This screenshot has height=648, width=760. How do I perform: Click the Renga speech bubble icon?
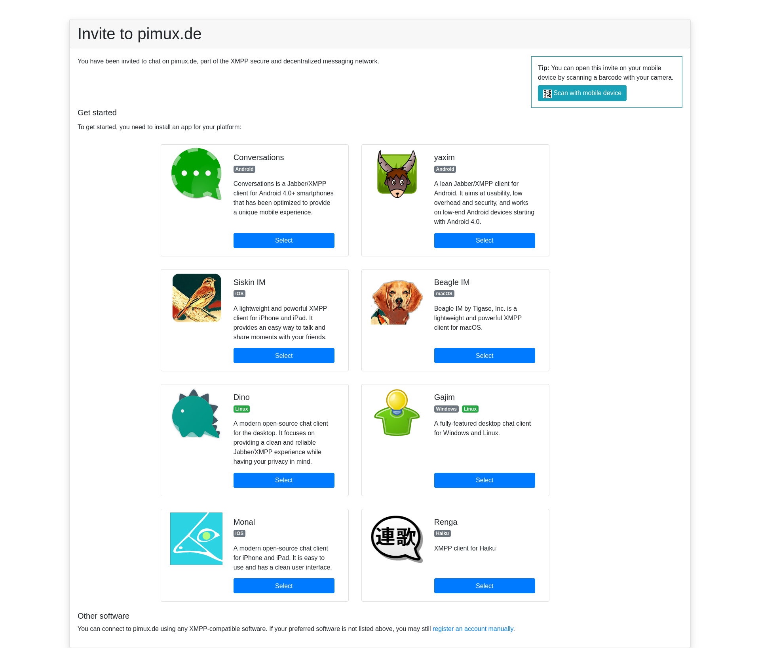point(397,539)
